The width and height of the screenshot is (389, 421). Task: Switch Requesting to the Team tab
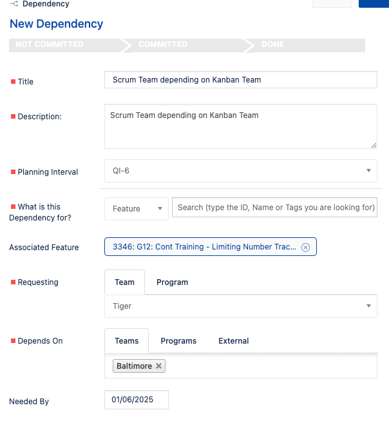pos(124,282)
